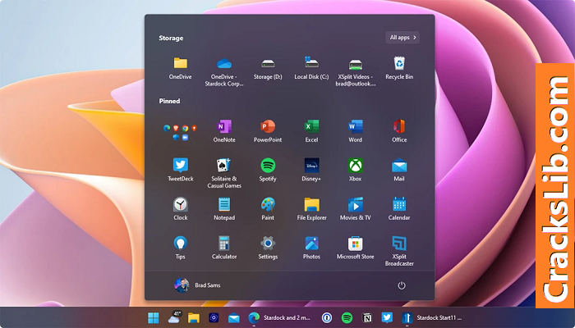
Task: Open the Tips app
Action: click(x=180, y=248)
